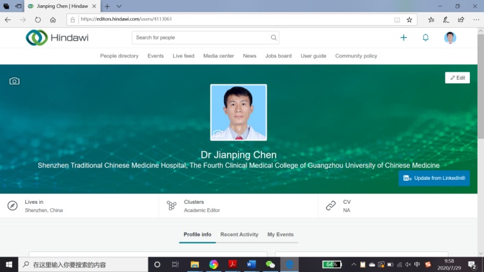This screenshot has width=484, height=272.
Task: Open the user avatar menu in header
Action: click(x=450, y=38)
